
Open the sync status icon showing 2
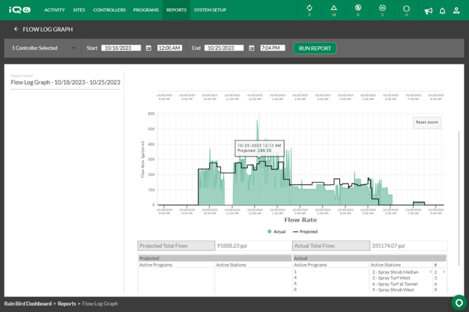point(310,10)
